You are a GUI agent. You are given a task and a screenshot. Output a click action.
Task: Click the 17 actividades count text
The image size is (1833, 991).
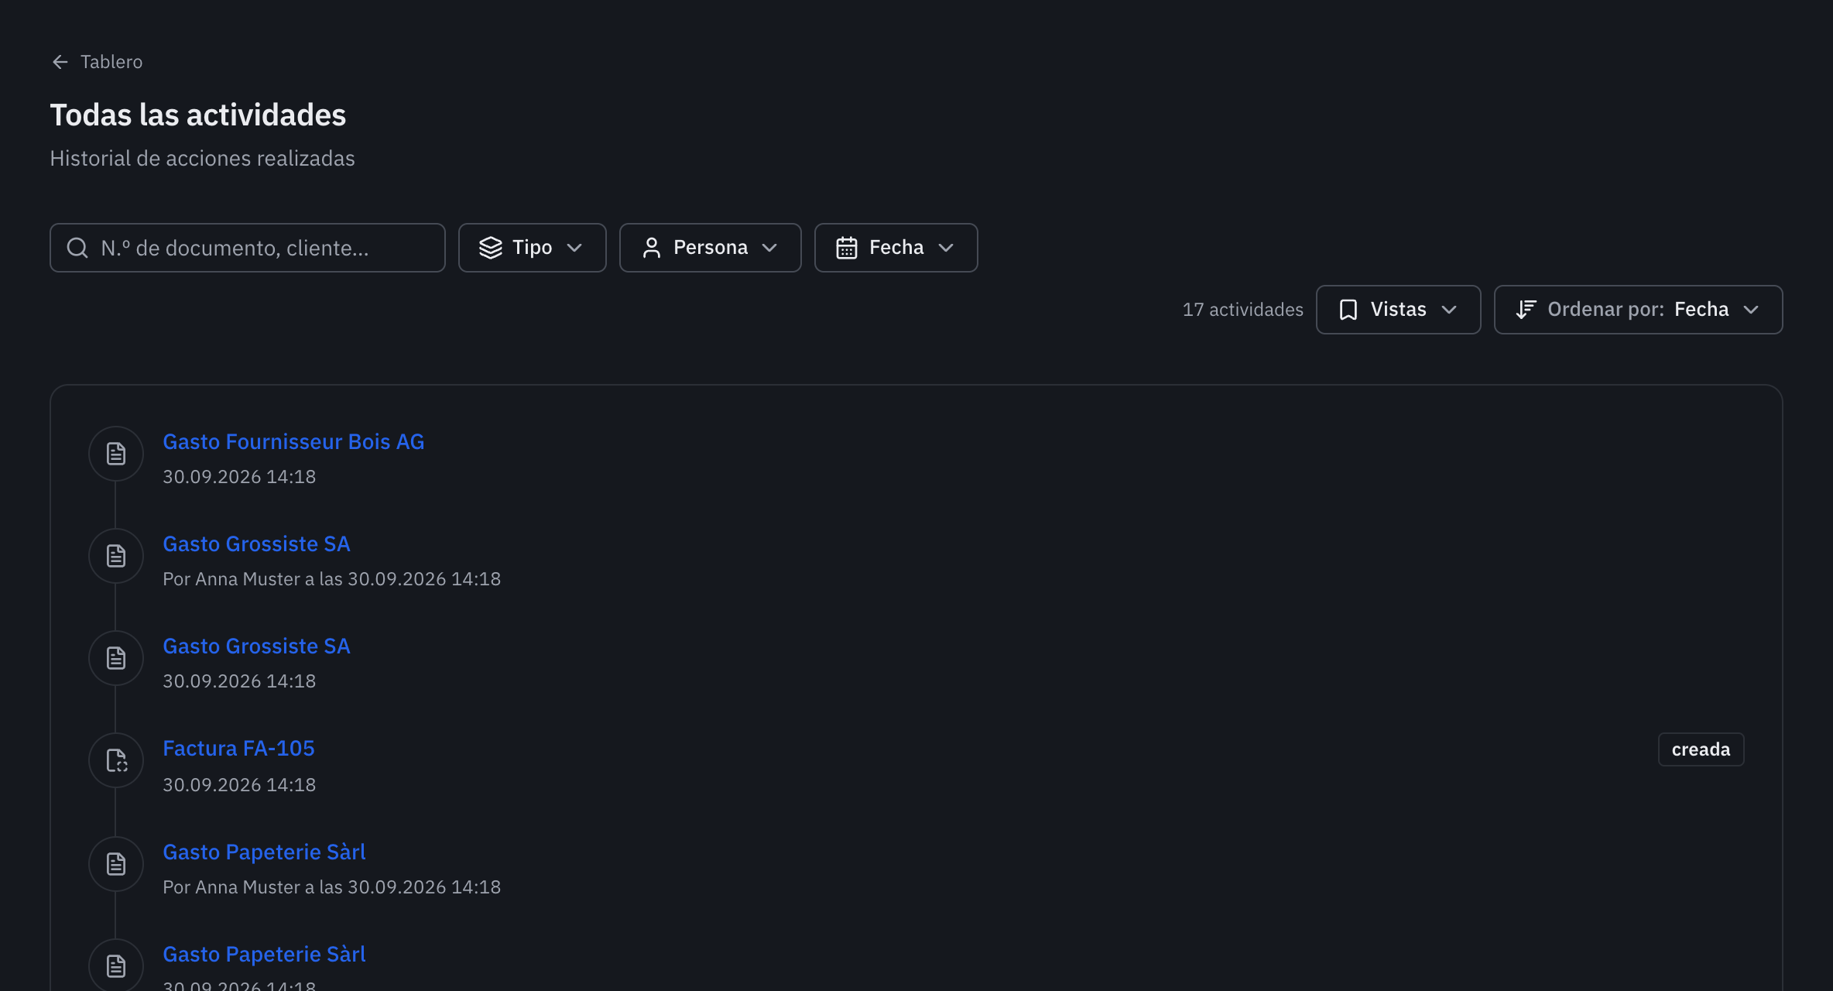[x=1243, y=310]
